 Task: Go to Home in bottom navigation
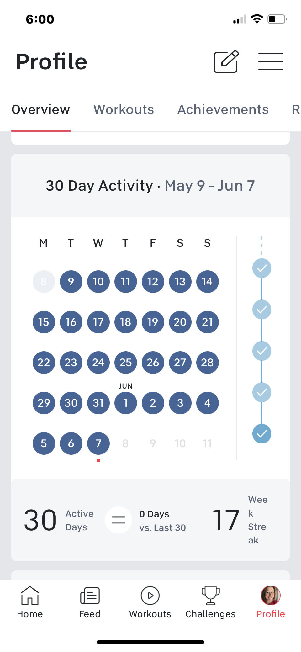[x=30, y=602]
